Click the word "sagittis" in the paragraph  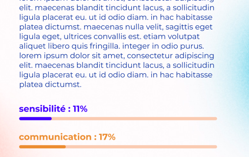pyautogui.click(x=179, y=27)
